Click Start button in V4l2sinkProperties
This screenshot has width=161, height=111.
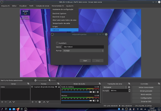click(85, 61)
